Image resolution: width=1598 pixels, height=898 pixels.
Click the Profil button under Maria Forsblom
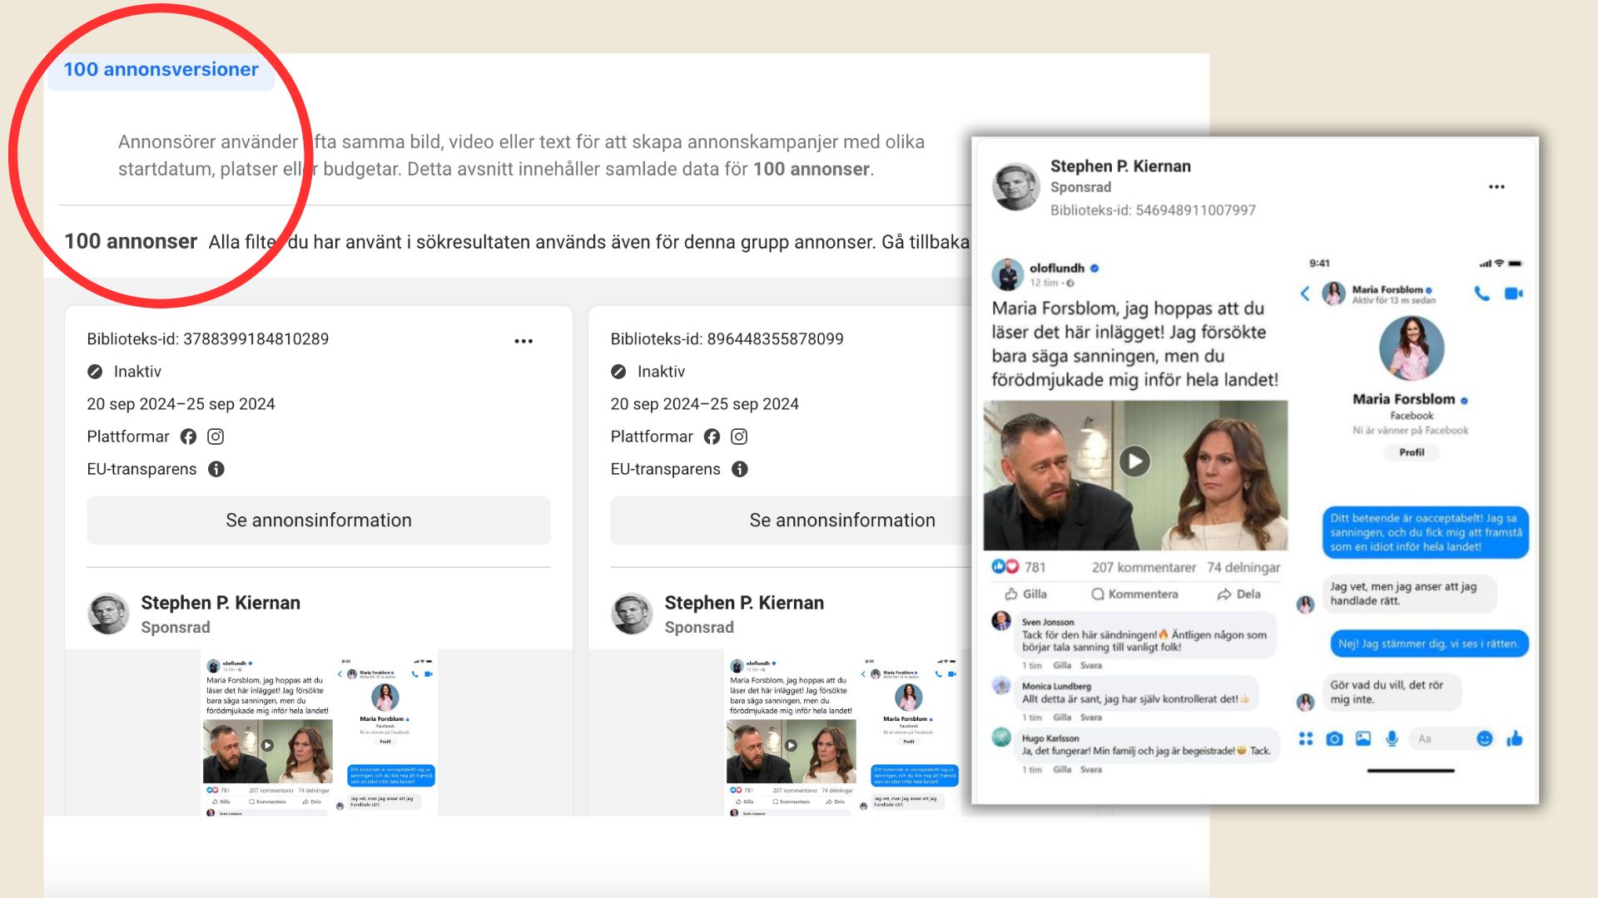point(1411,452)
